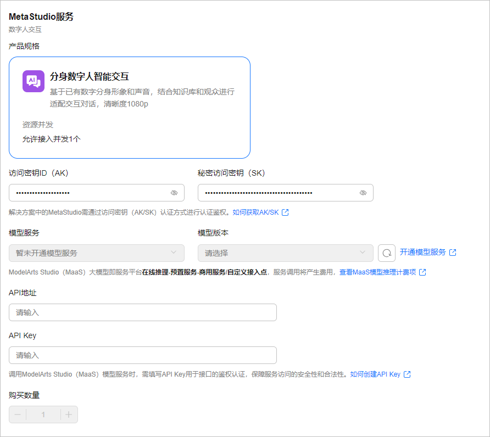
Task: Click the API Key input field
Action: pos(143,355)
